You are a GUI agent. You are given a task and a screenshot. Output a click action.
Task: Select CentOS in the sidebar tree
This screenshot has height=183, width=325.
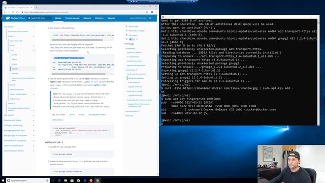pyautogui.click(x=15, y=55)
